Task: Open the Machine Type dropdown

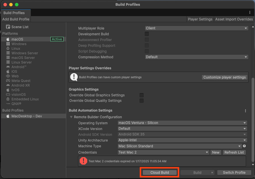Action: coord(180,146)
